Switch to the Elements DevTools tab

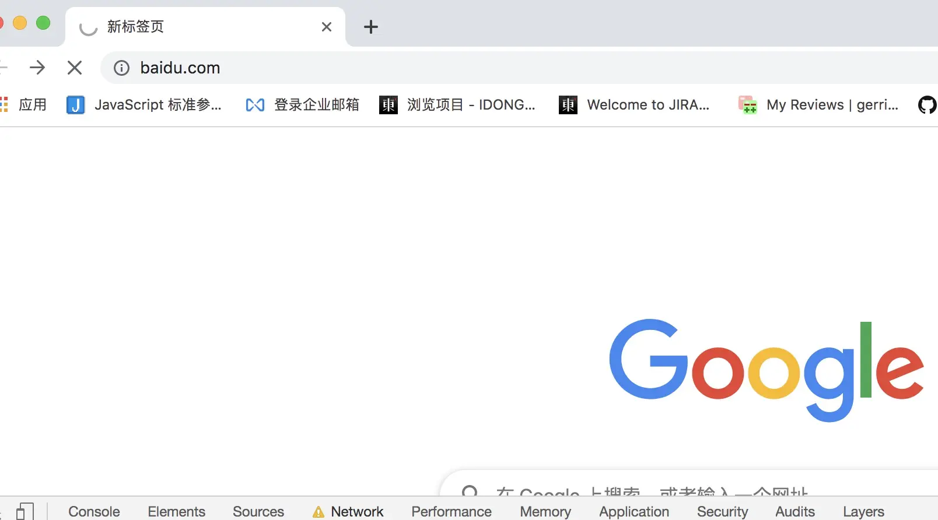tap(176, 511)
